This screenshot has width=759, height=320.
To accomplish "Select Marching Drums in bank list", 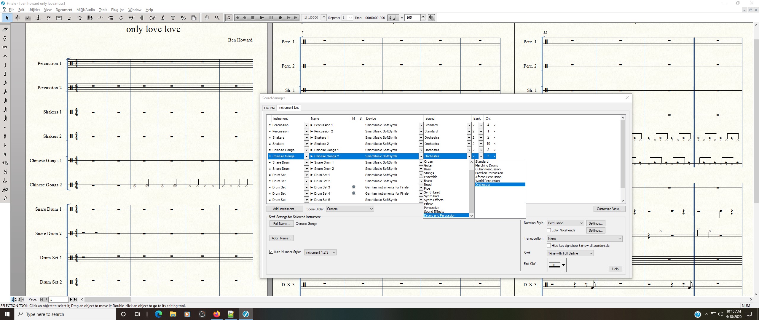I will tap(487, 165).
